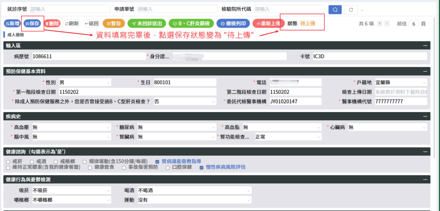Click the 新增 (add new) button
This screenshot has width=440, height=211.
coord(12,24)
